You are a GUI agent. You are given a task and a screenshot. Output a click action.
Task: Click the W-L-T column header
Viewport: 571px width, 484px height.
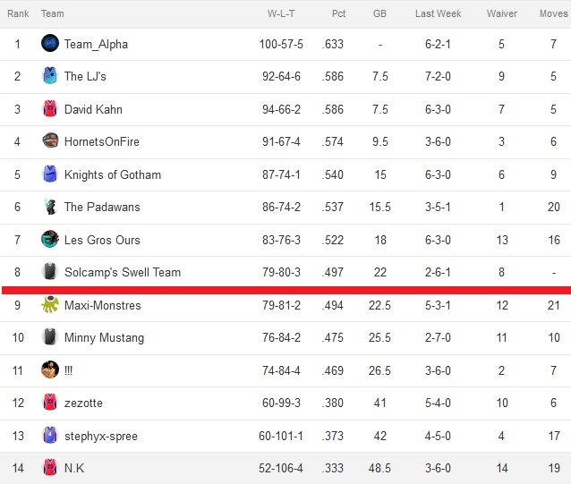281,13
